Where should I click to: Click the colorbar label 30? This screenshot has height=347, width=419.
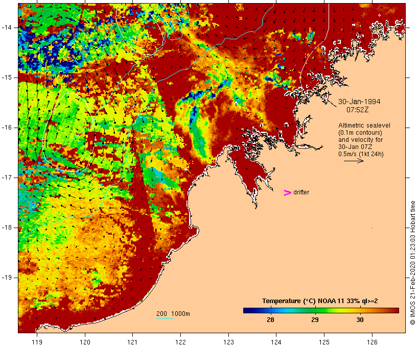pos(360,320)
